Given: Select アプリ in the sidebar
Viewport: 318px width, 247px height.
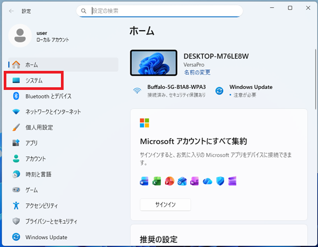Looking at the screenshot, I should coord(63,143).
